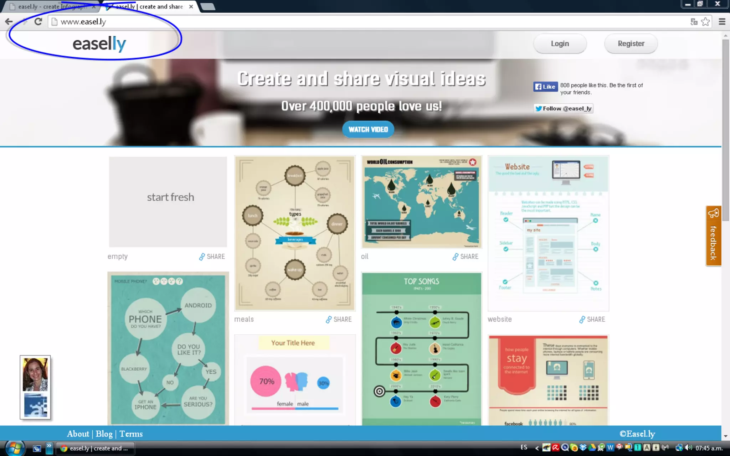Click the Facebook Like button
730x456 pixels.
(x=545, y=87)
